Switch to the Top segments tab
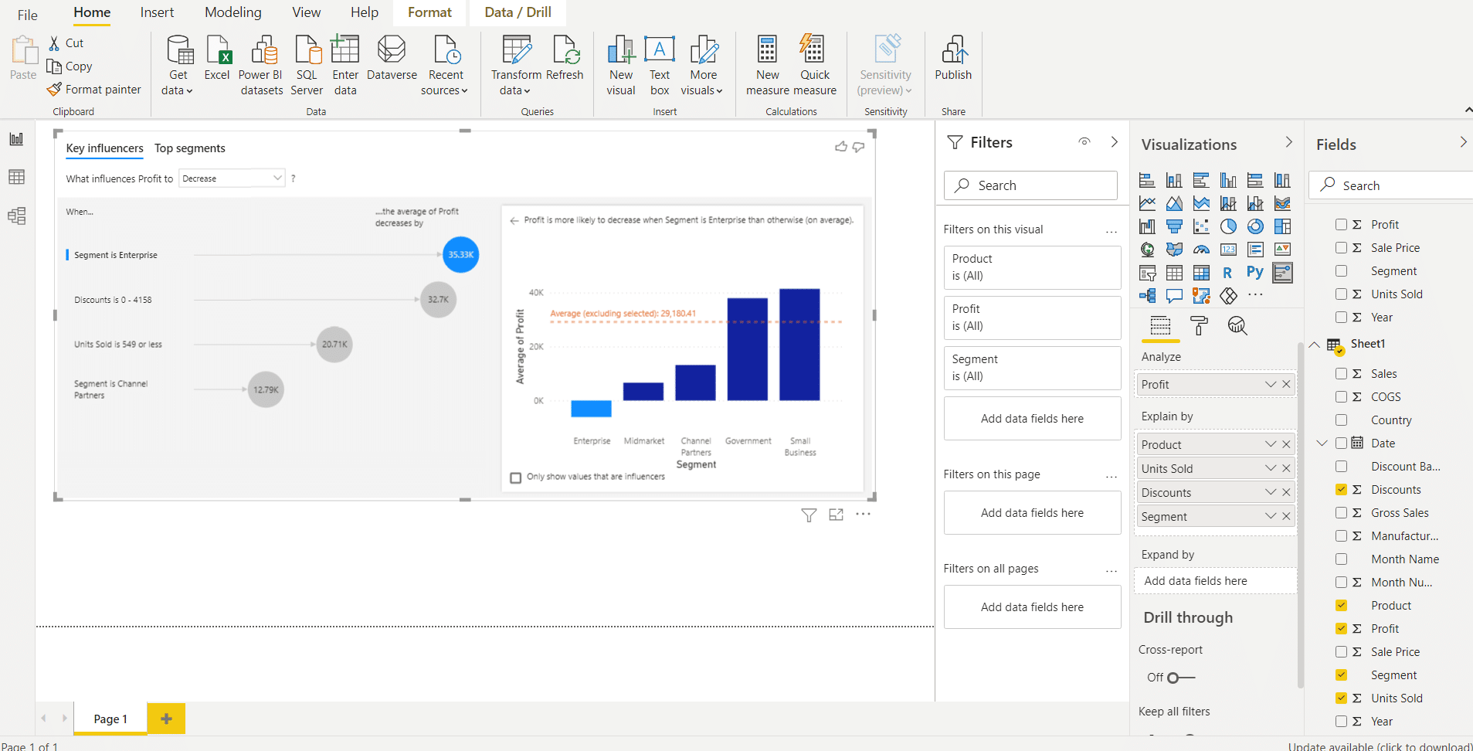The height and width of the screenshot is (751, 1473). (189, 148)
